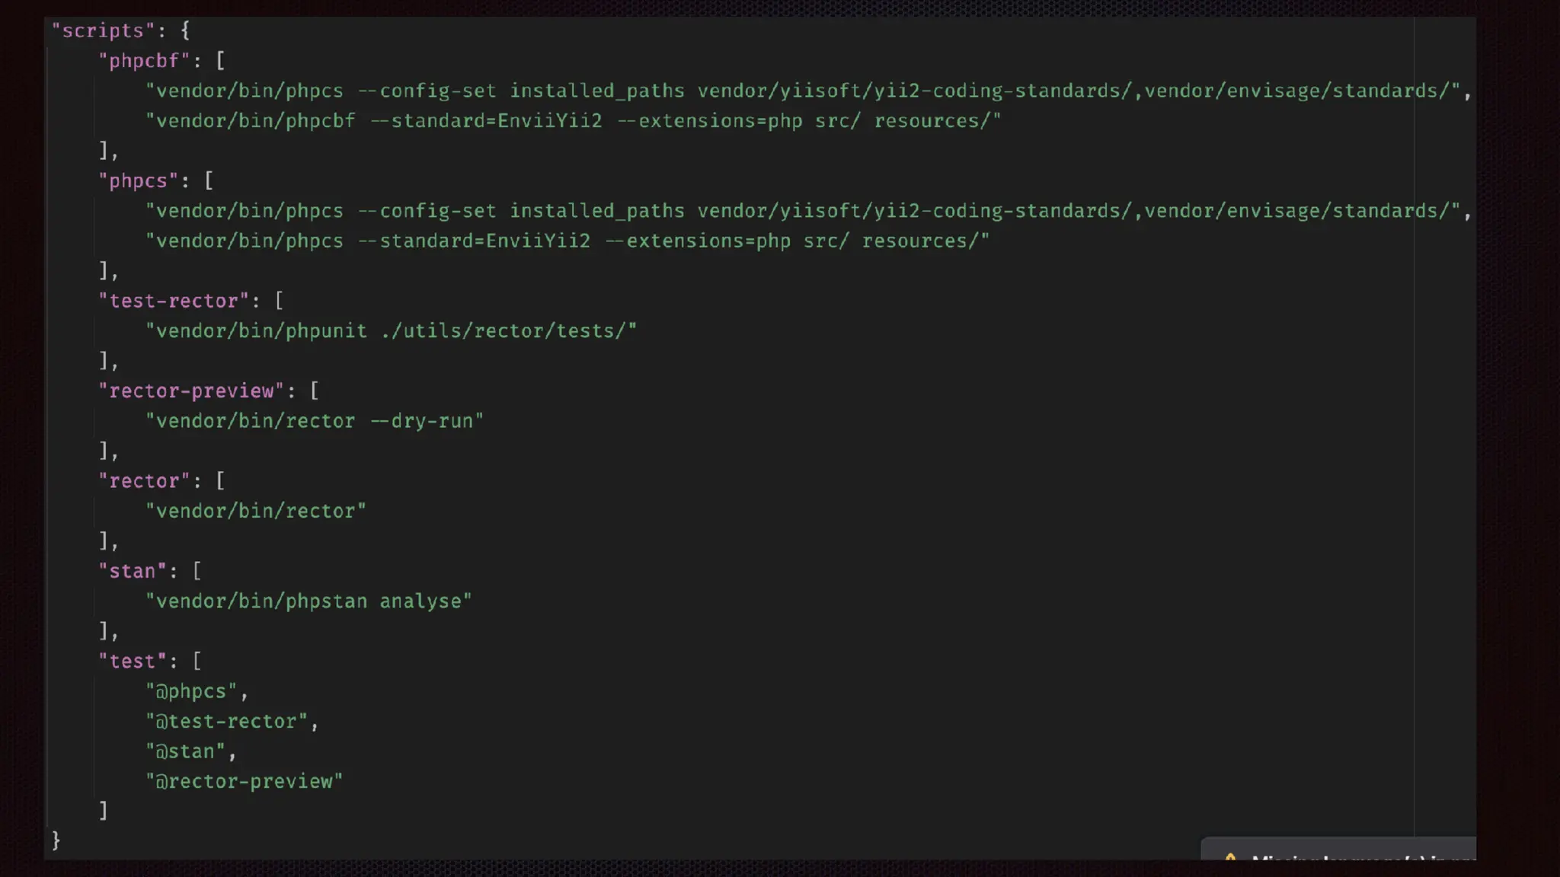The width and height of the screenshot is (1560, 877).
Task: Click the "@test-rector" reference string
Action: 226,722
